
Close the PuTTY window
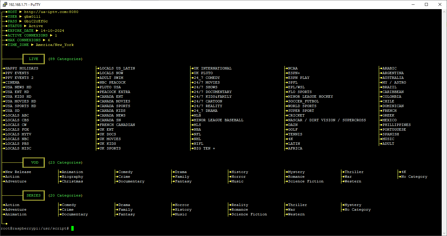tap(440, 4)
